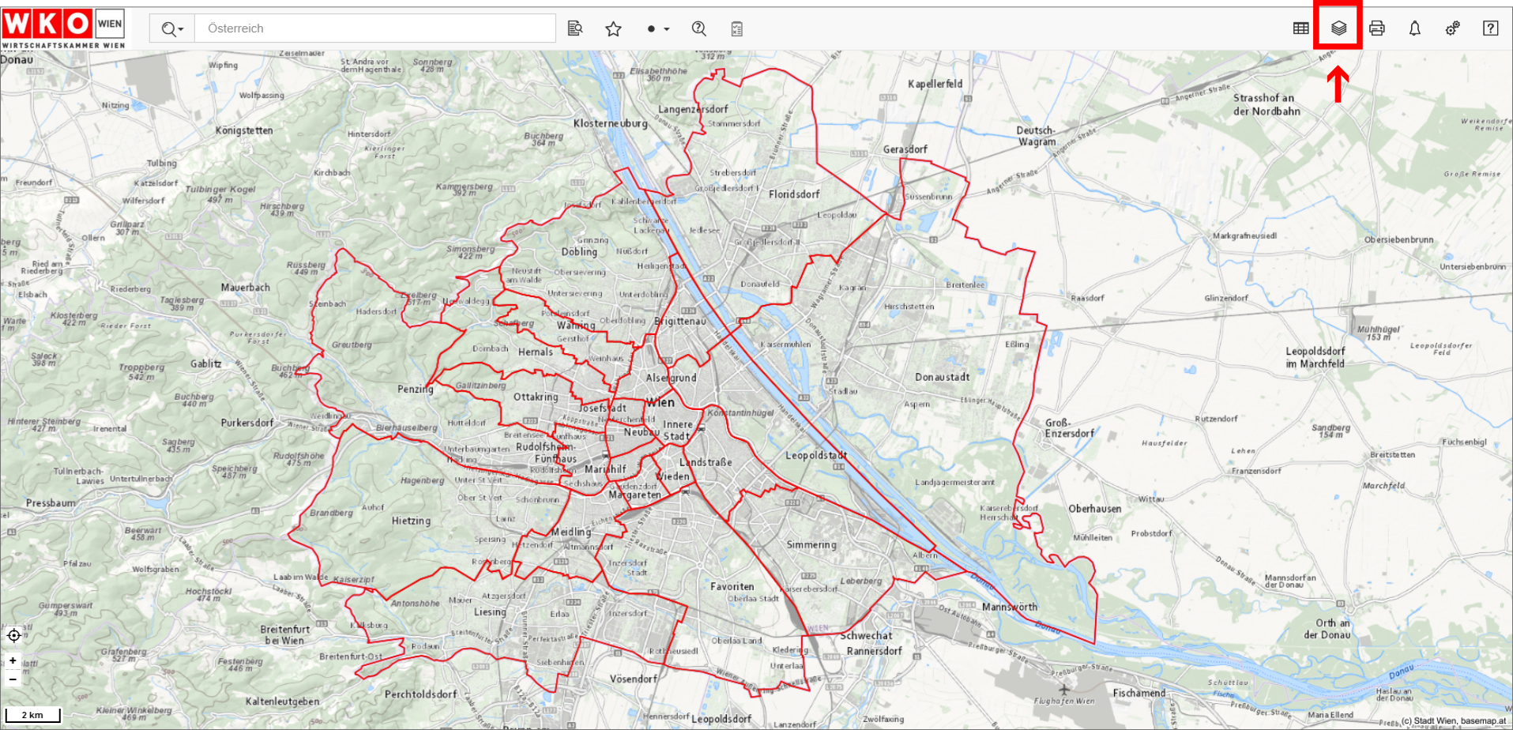The width and height of the screenshot is (1513, 730).
Task: Zoom in with the plus button
Action: pyautogui.click(x=13, y=660)
